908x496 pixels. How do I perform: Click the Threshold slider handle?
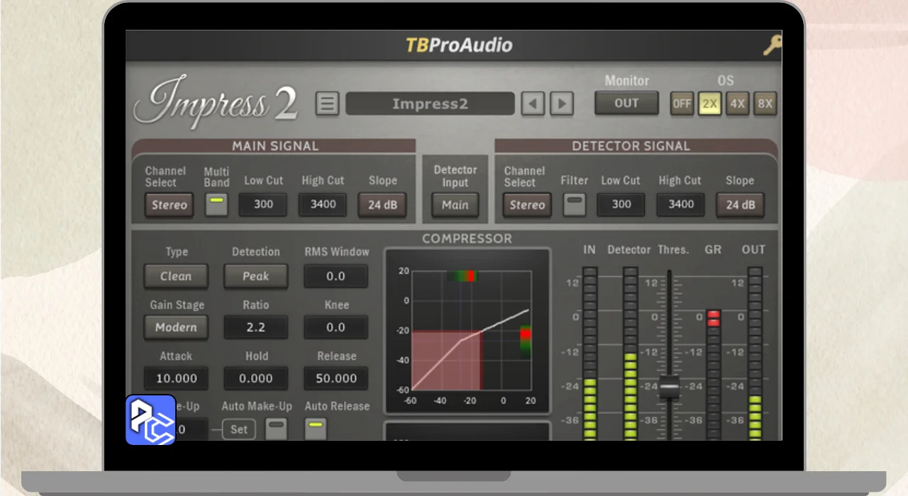tap(669, 388)
